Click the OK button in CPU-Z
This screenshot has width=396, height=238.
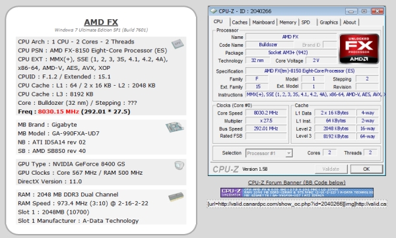point(366,169)
